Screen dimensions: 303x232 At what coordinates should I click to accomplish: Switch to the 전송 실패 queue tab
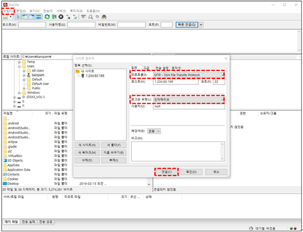pyautogui.click(x=28, y=222)
